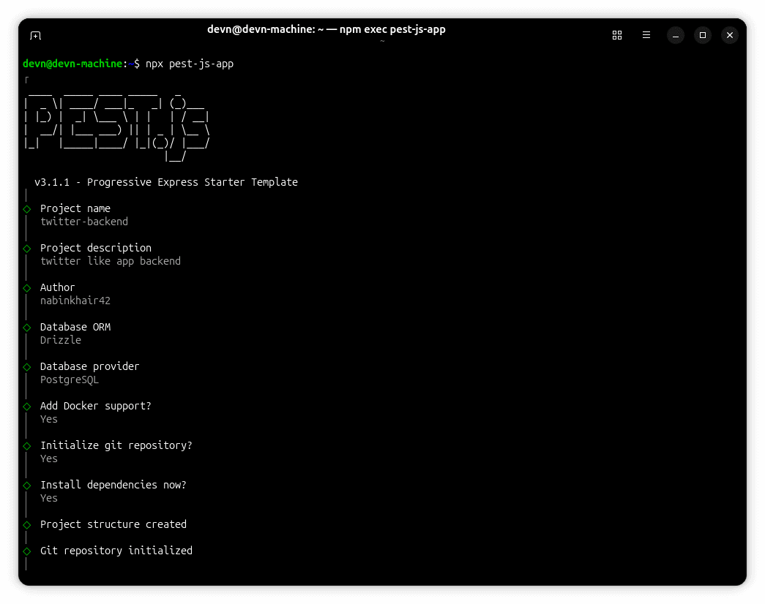This screenshot has width=765, height=604.
Task: Click the 'PostgreSQL' answer text
Action: pyautogui.click(x=70, y=380)
